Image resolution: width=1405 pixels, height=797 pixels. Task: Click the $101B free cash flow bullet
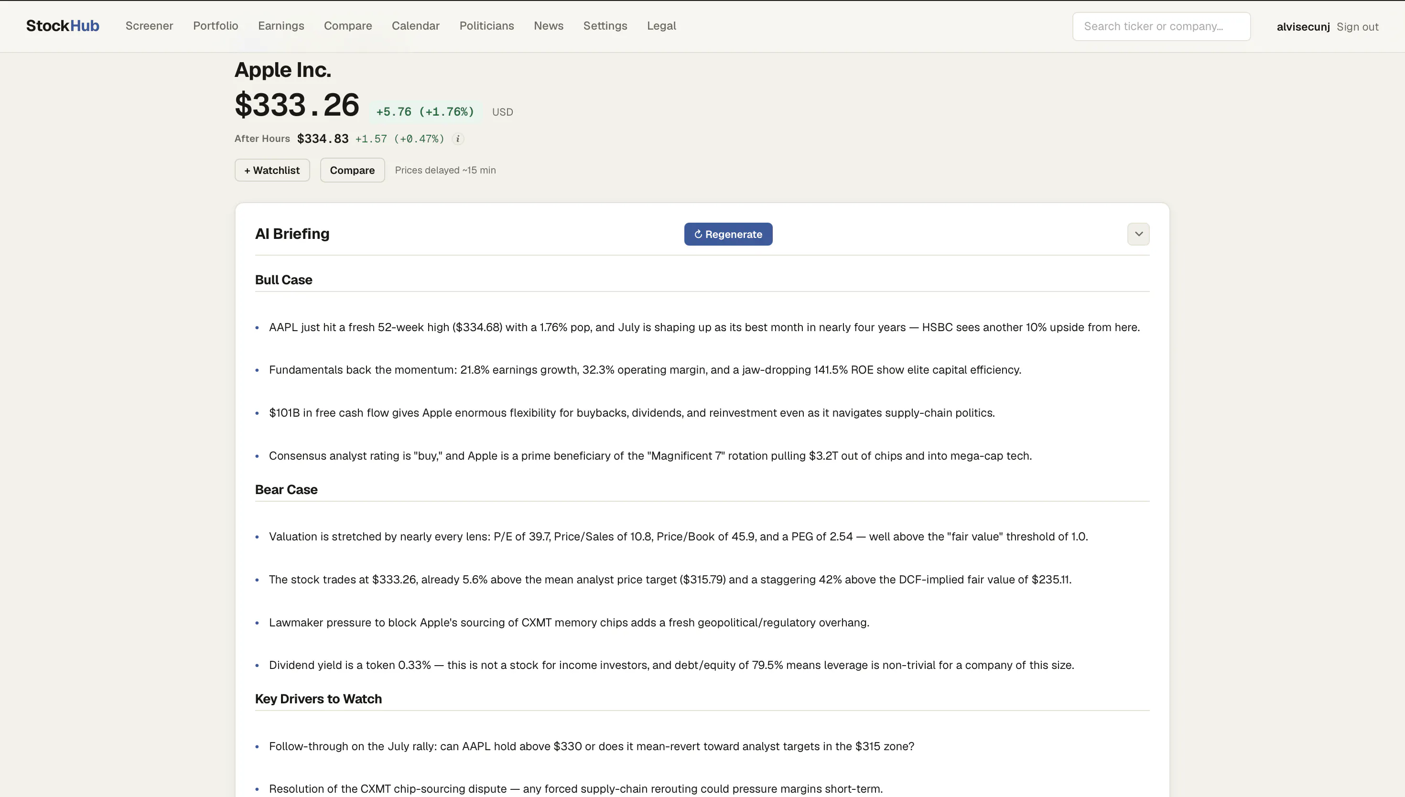coord(632,413)
